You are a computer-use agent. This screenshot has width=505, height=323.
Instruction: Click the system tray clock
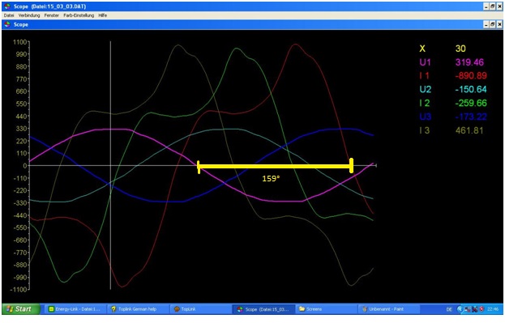[493, 309]
